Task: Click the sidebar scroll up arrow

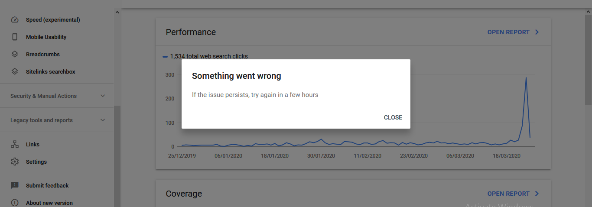Action: (x=117, y=12)
